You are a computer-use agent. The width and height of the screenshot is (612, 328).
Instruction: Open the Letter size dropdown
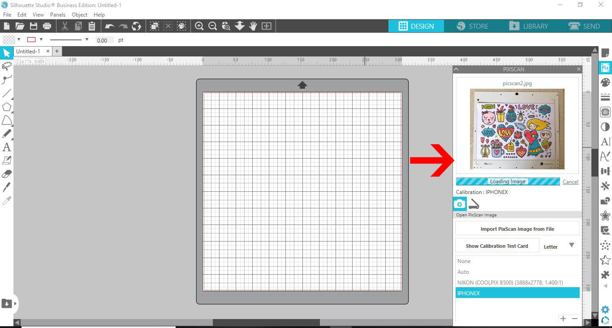[x=572, y=245]
